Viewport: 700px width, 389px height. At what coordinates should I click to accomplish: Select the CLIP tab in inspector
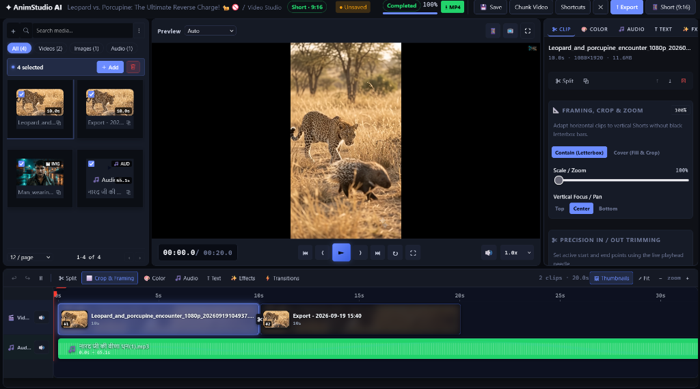coord(561,29)
